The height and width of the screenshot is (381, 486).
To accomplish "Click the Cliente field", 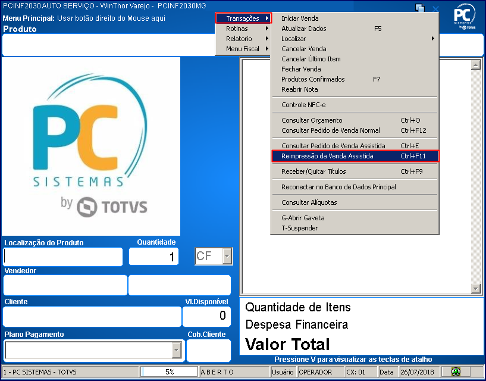I will (x=92, y=317).
